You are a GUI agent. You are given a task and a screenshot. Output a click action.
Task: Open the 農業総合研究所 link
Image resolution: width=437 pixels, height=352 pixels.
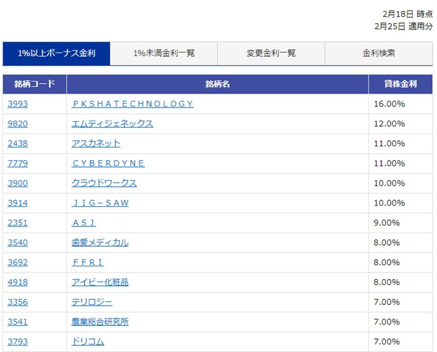tap(100, 322)
